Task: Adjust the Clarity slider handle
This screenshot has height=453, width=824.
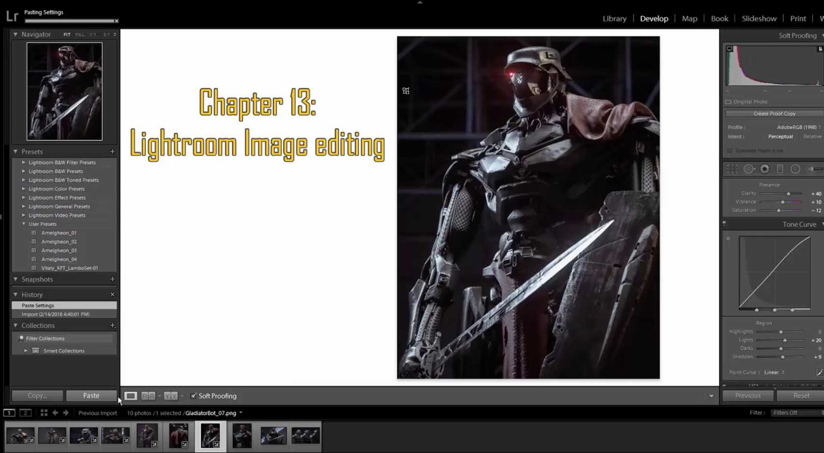Action: pos(789,194)
